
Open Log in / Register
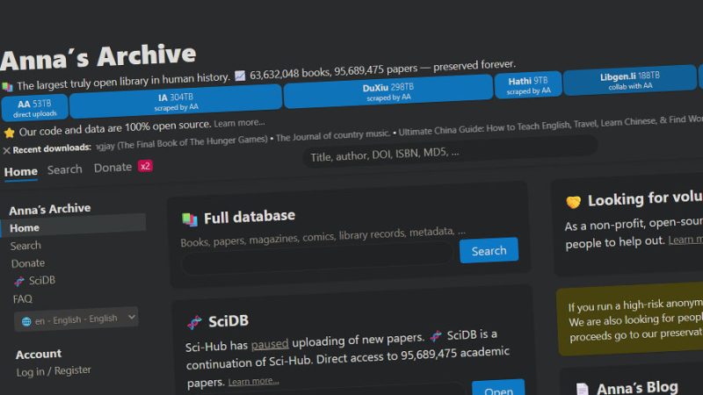[54, 371]
